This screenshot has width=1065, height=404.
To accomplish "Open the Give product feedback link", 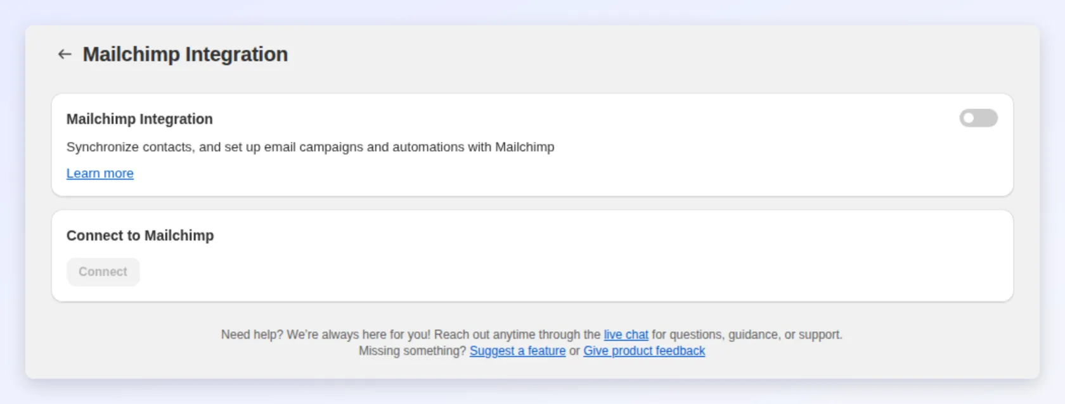I will (644, 351).
